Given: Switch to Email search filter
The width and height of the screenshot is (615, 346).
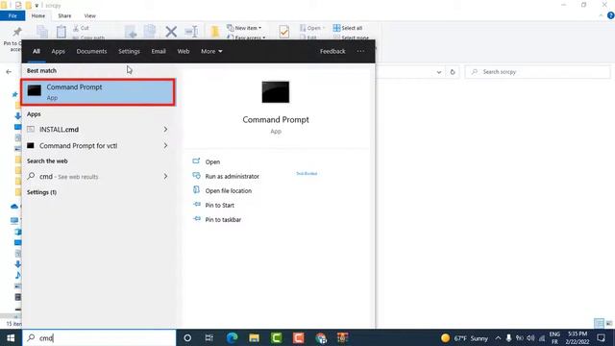Looking at the screenshot, I should (x=159, y=51).
